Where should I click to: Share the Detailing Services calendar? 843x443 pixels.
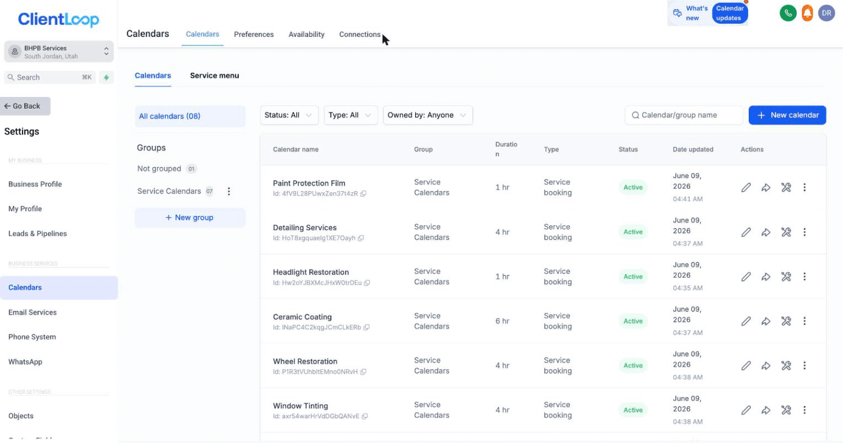[766, 232]
